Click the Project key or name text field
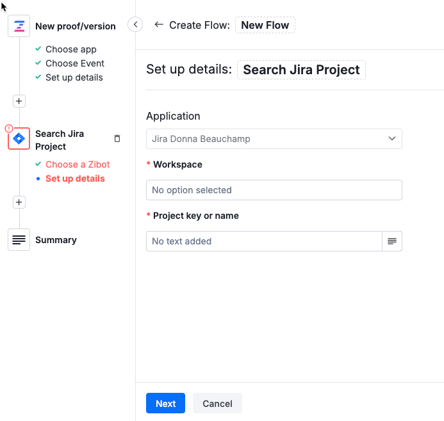Image resolution: width=444 pixels, height=421 pixels. pos(264,241)
